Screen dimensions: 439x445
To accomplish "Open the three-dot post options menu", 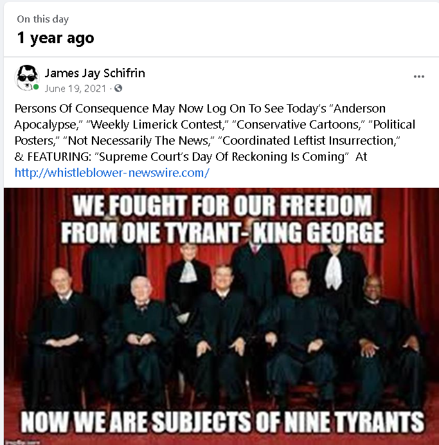I will tap(419, 77).
